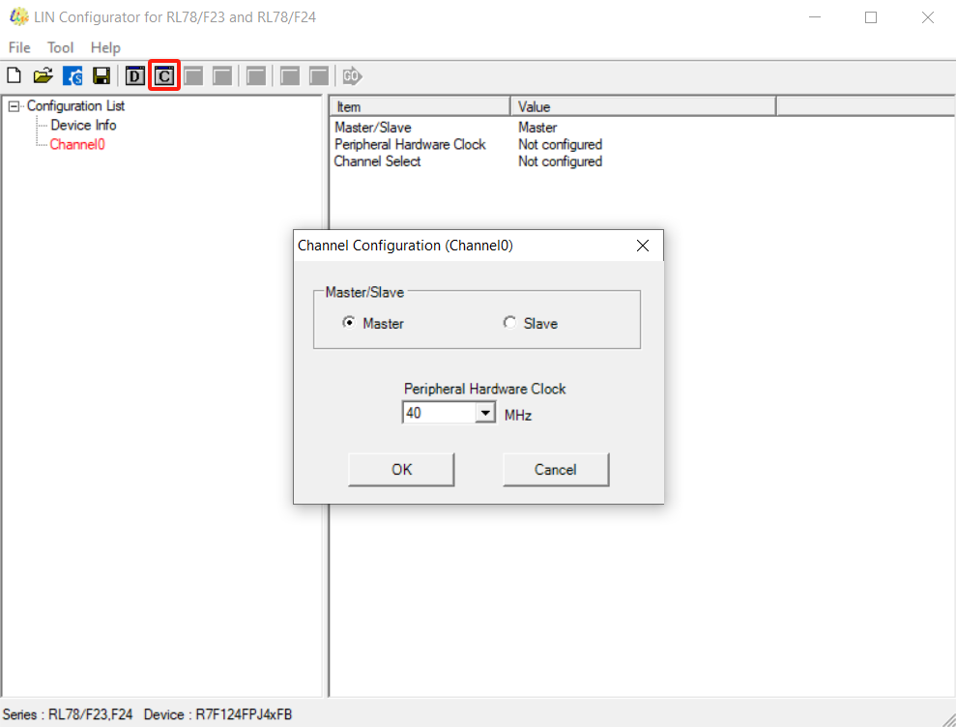Viewport: 956px width, 727px height.
Task: Click the LIN Configurator app icon in title bar
Action: point(18,17)
